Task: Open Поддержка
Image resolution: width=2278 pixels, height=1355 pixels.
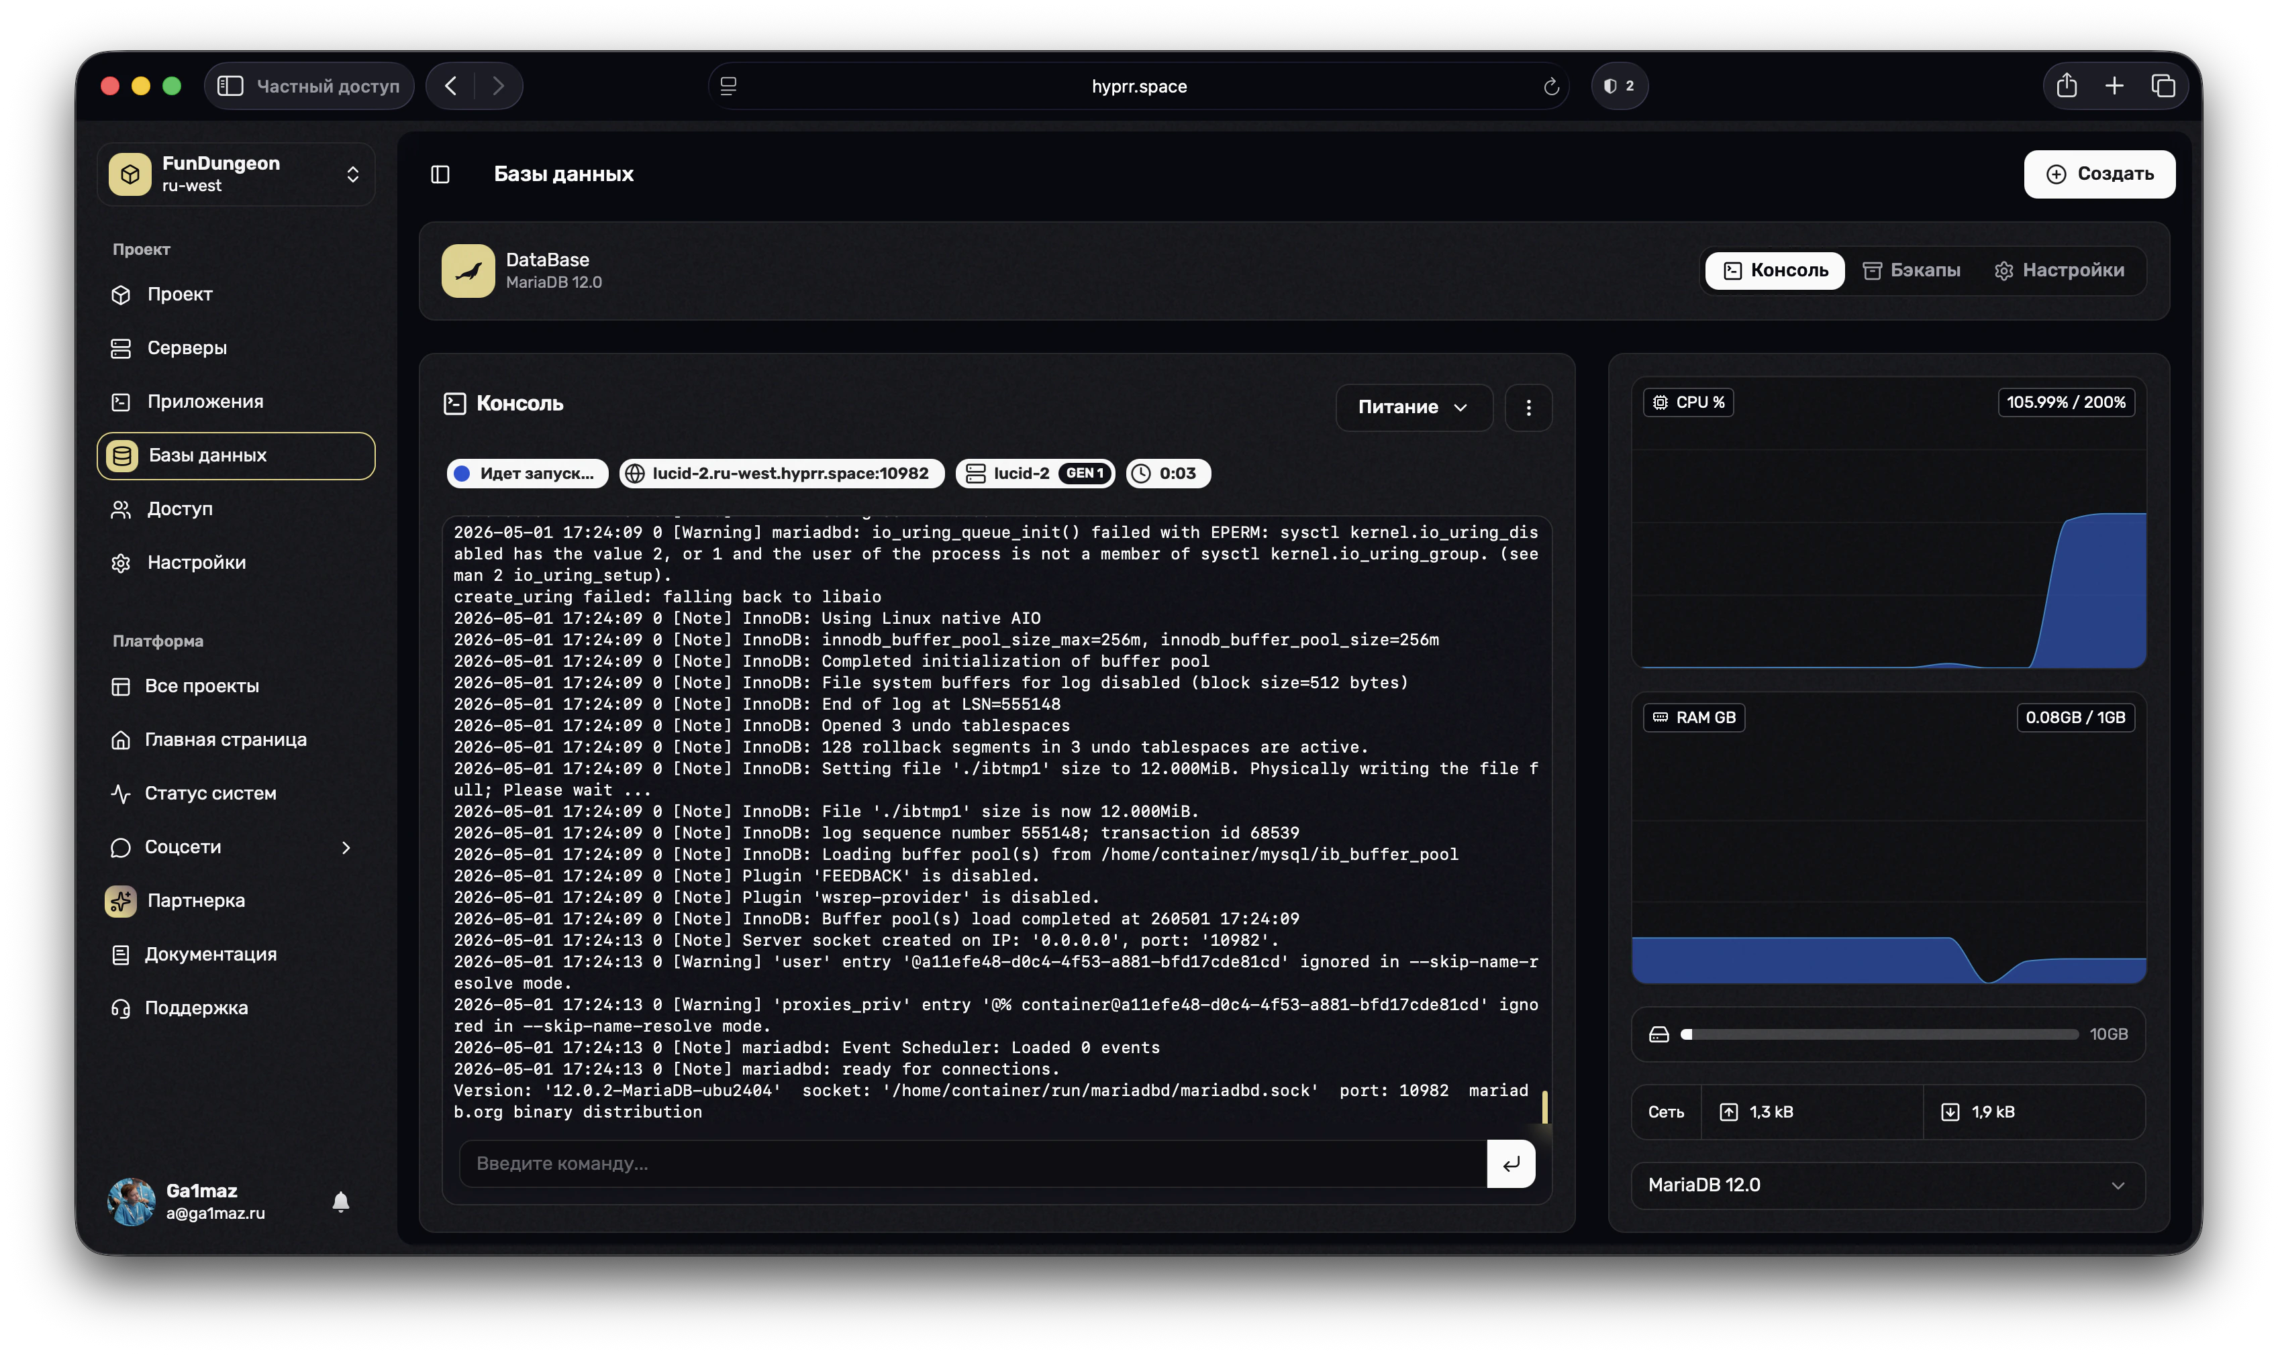Action: tap(236, 1007)
